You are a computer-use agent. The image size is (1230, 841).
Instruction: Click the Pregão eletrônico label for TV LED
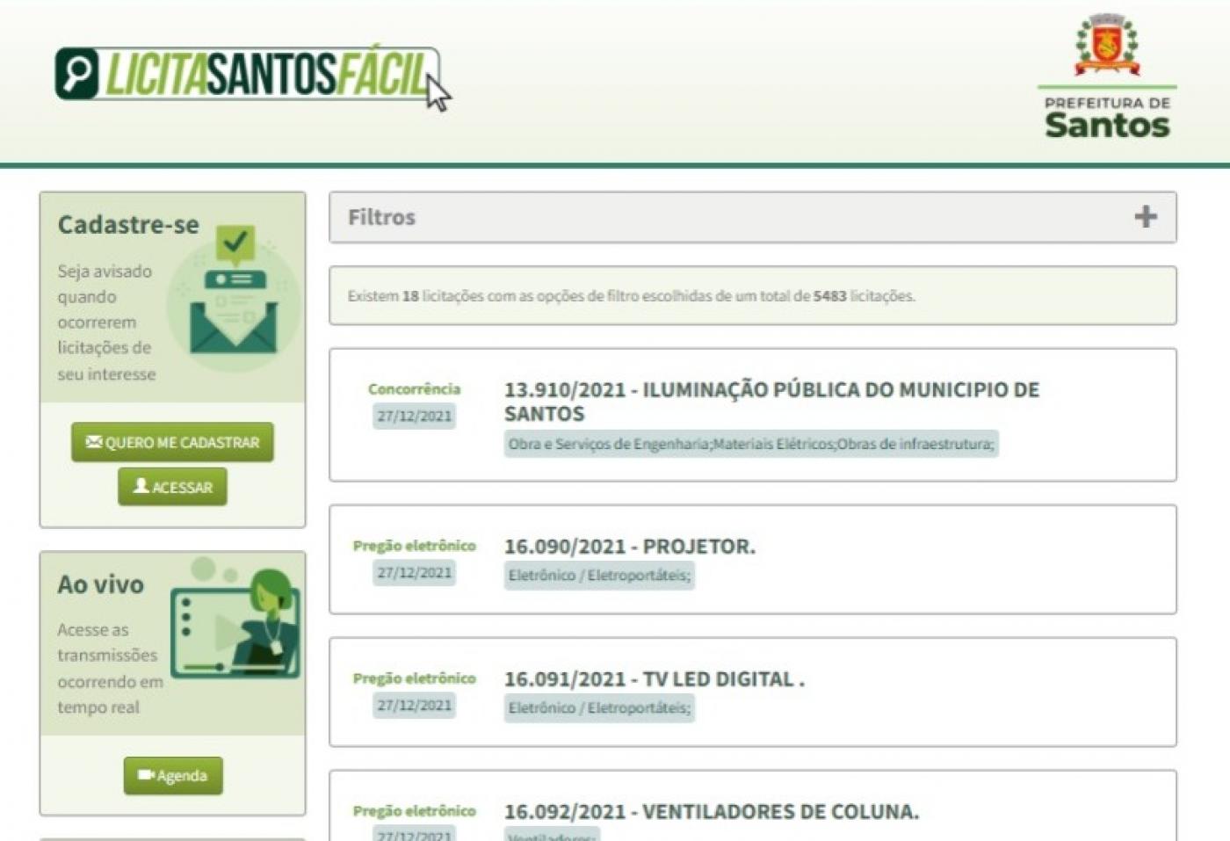pyautogui.click(x=414, y=678)
